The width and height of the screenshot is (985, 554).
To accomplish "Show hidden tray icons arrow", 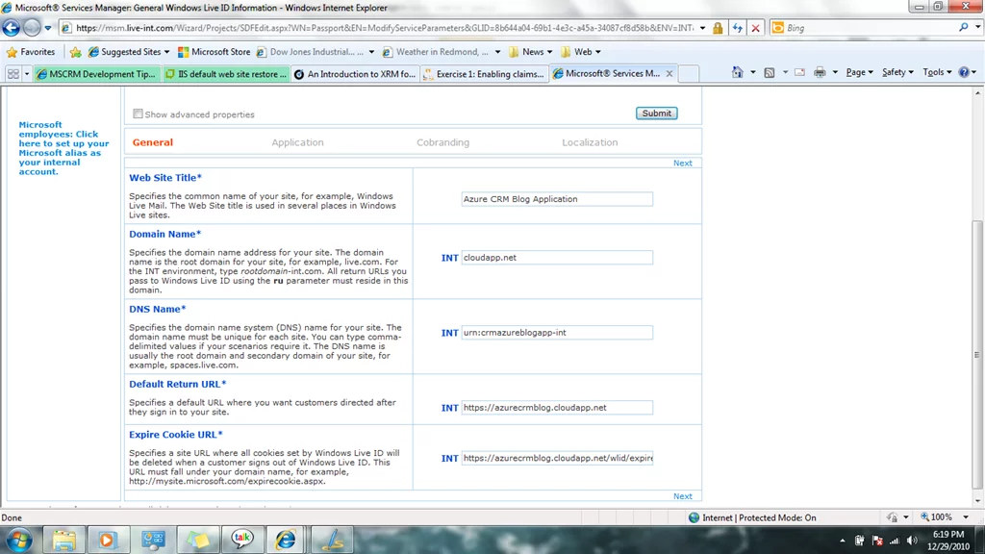I will pos(843,541).
